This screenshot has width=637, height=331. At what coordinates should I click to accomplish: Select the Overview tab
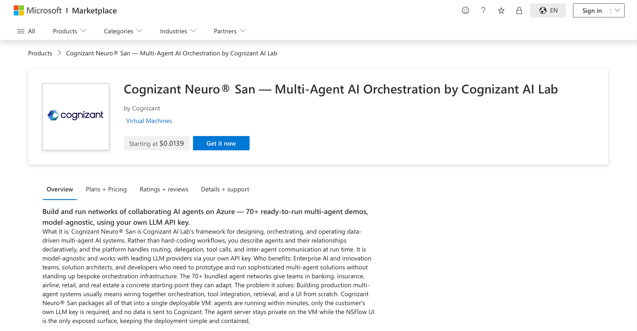[60, 189]
